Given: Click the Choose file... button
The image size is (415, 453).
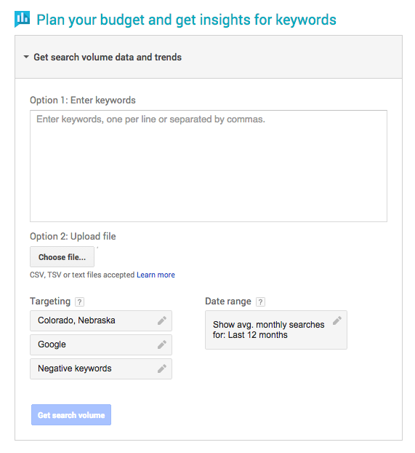Looking at the screenshot, I should [62, 257].
